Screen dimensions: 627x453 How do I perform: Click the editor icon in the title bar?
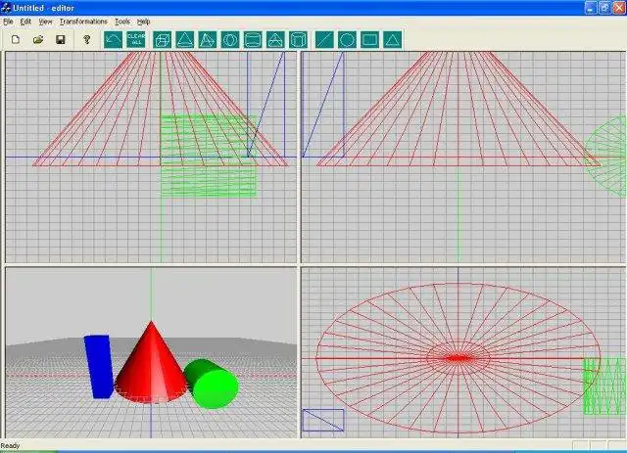pyautogui.click(x=6, y=8)
